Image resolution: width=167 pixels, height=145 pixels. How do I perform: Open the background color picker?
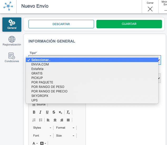43,143
